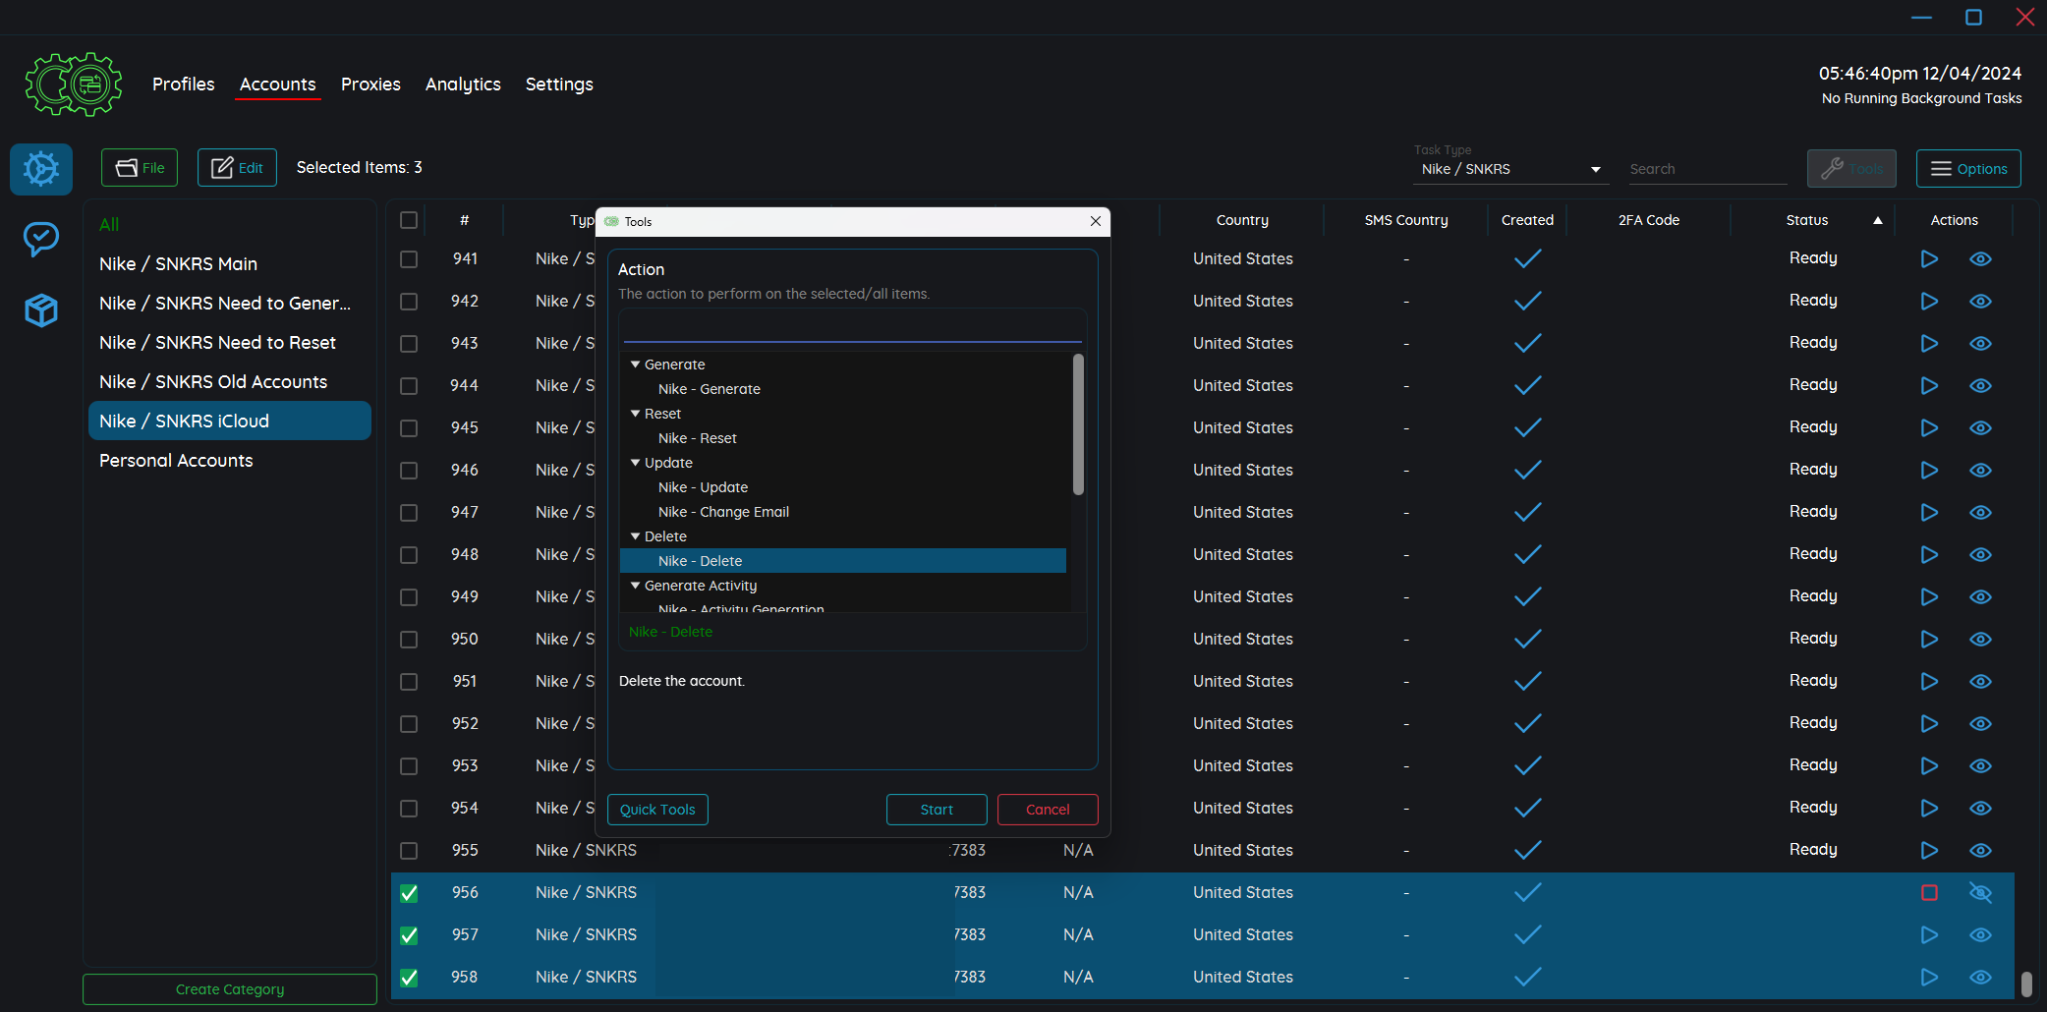The image size is (2047, 1012).
Task: Click the Search input field
Action: tap(1706, 170)
